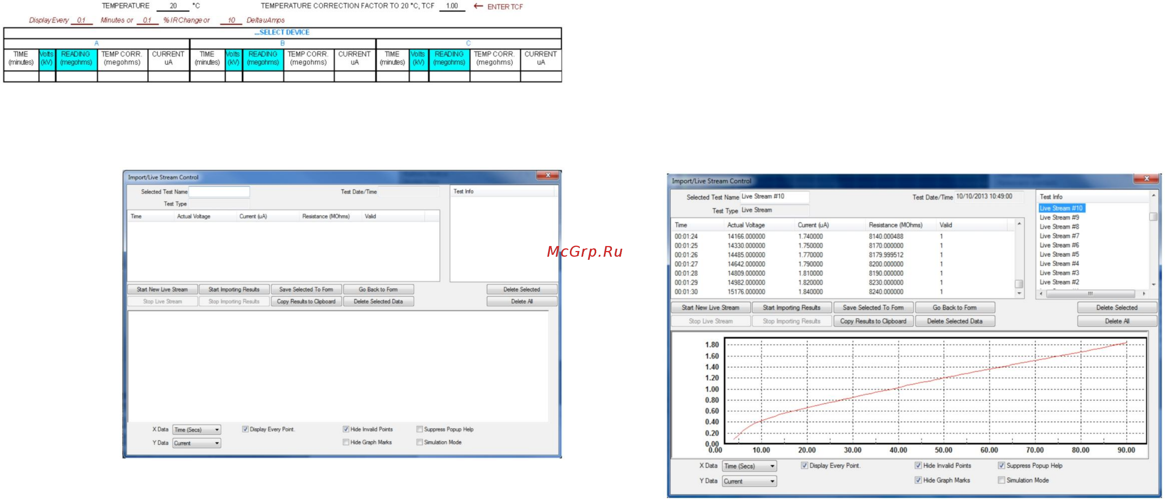Delete Selected Data in right dialog
This screenshot has width=1165, height=502.
point(954,321)
